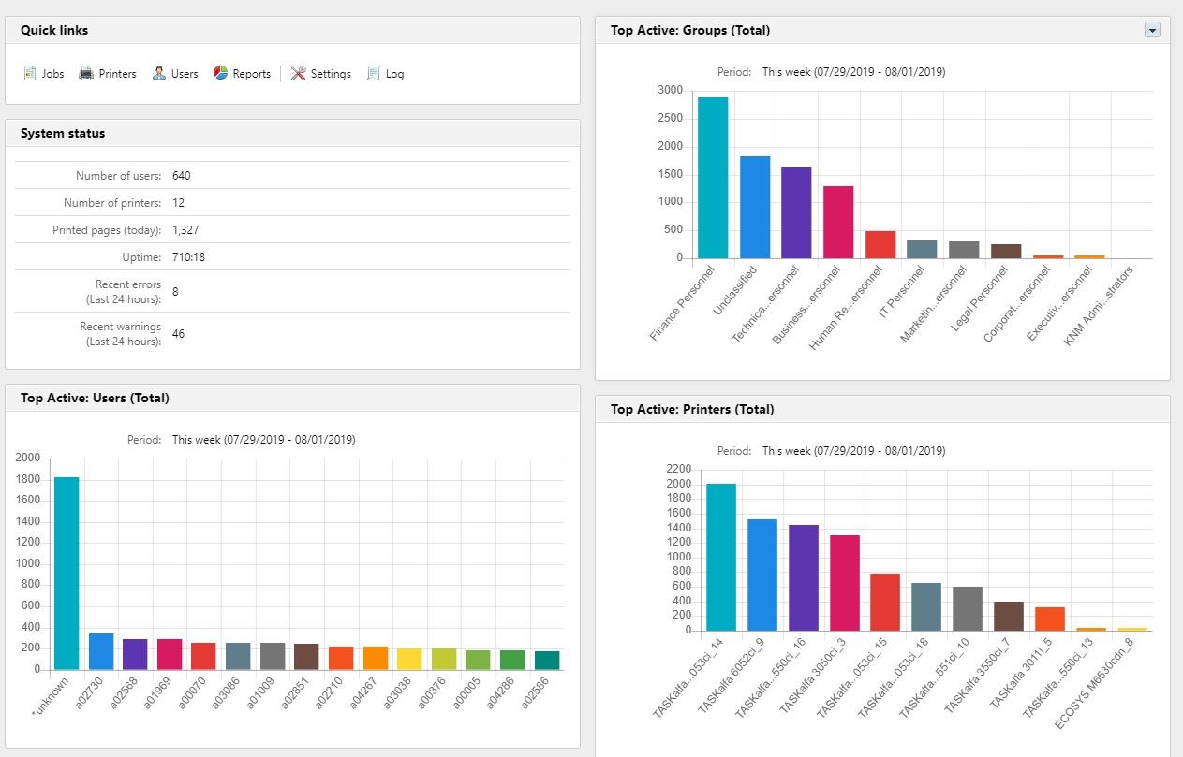This screenshot has width=1183, height=757.
Task: Click the Settings tools icon
Action: click(298, 73)
